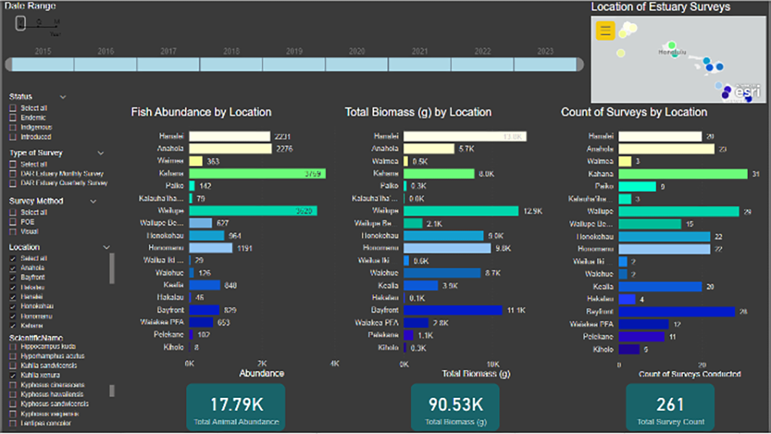Screen dimensions: 771x434
Task: Check the Endemic status checkbox
Action: 13,117
